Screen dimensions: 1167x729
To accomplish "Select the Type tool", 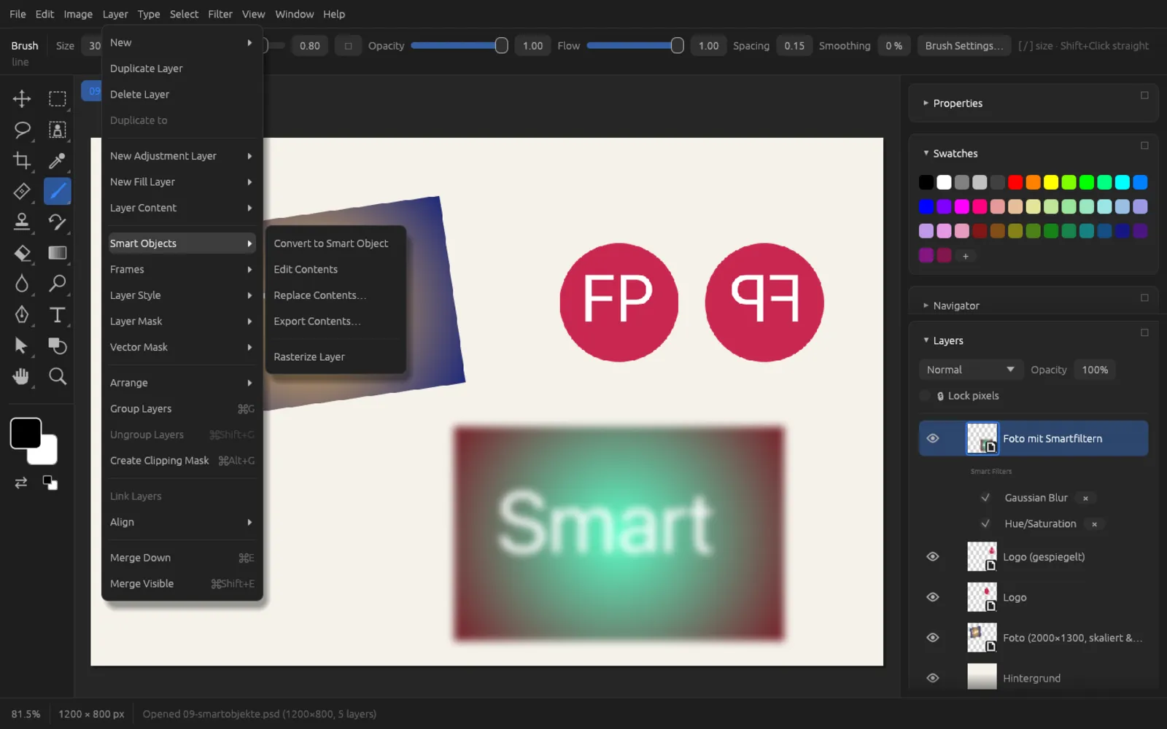I will [x=57, y=314].
